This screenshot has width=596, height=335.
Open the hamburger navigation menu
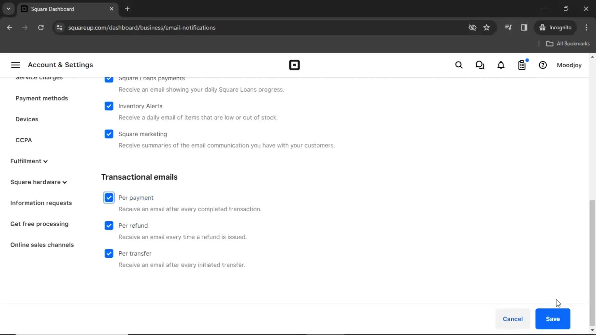16,65
